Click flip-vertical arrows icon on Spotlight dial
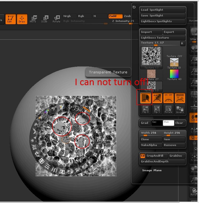This screenshot has height=203, width=199. [x=62, y=172]
